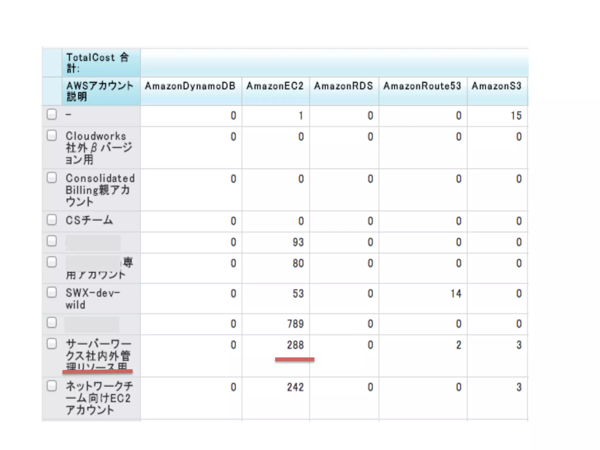This screenshot has width=600, height=450.
Task: Select the checkbox in the EC2 789 row
Action: (52, 323)
